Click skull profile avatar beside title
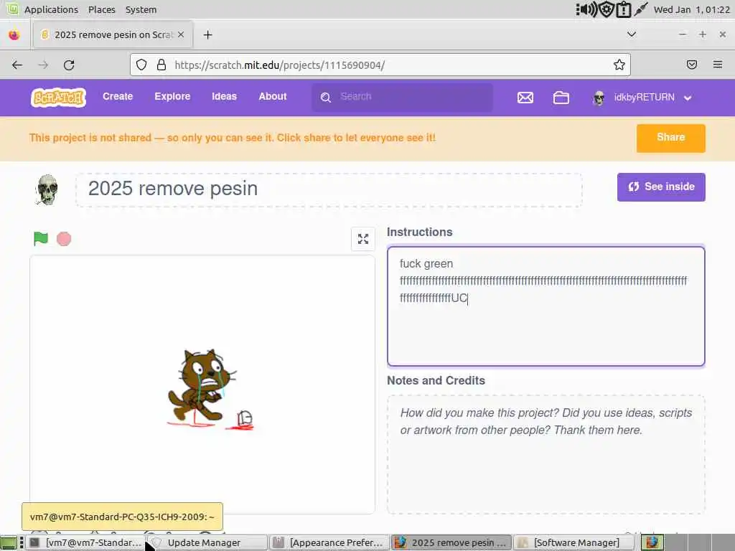Screen dimensions: 735x551 pos(47,189)
